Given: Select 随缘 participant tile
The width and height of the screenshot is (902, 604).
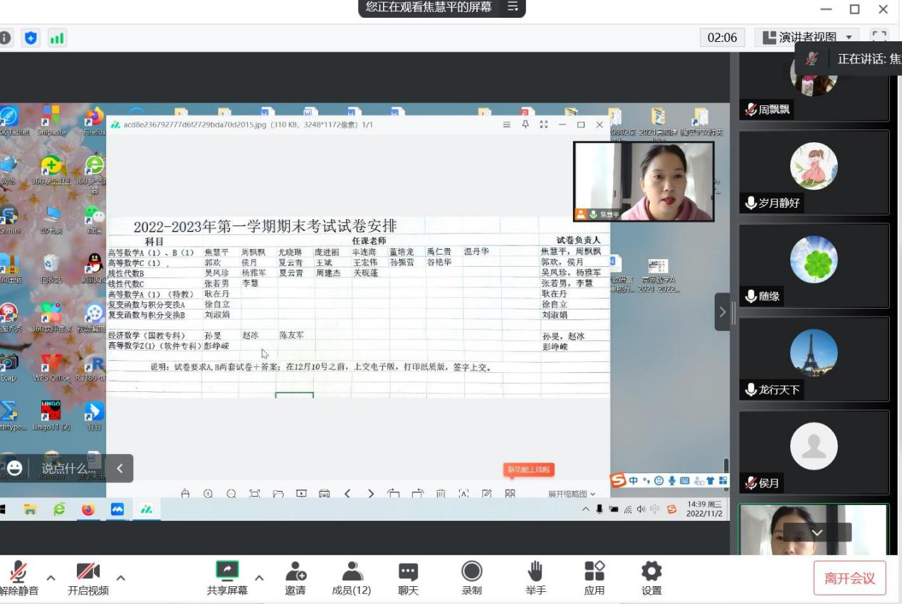Looking at the screenshot, I should [814, 266].
